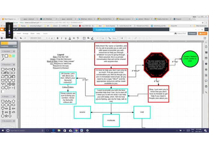The image size is (209, 148).
Task: Open the line style dropdown
Action: pos(98,38)
